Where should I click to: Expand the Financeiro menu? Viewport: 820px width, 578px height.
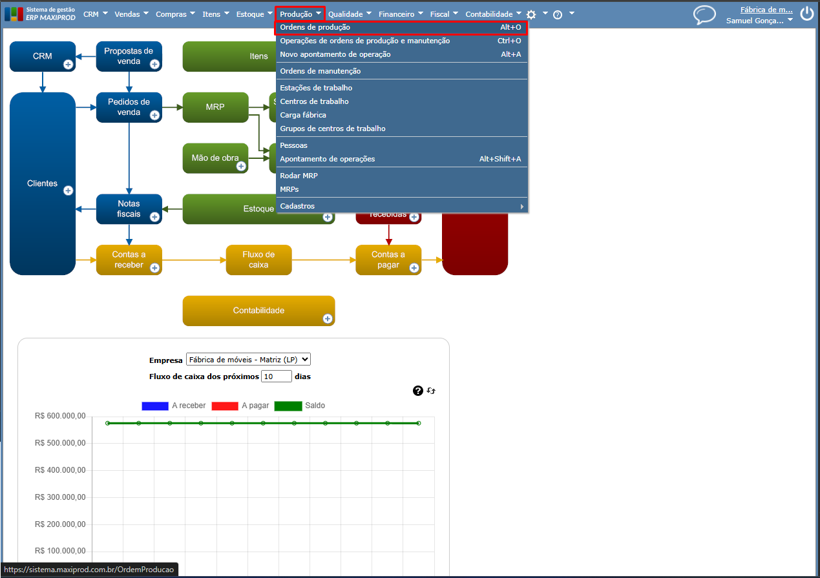(x=401, y=14)
